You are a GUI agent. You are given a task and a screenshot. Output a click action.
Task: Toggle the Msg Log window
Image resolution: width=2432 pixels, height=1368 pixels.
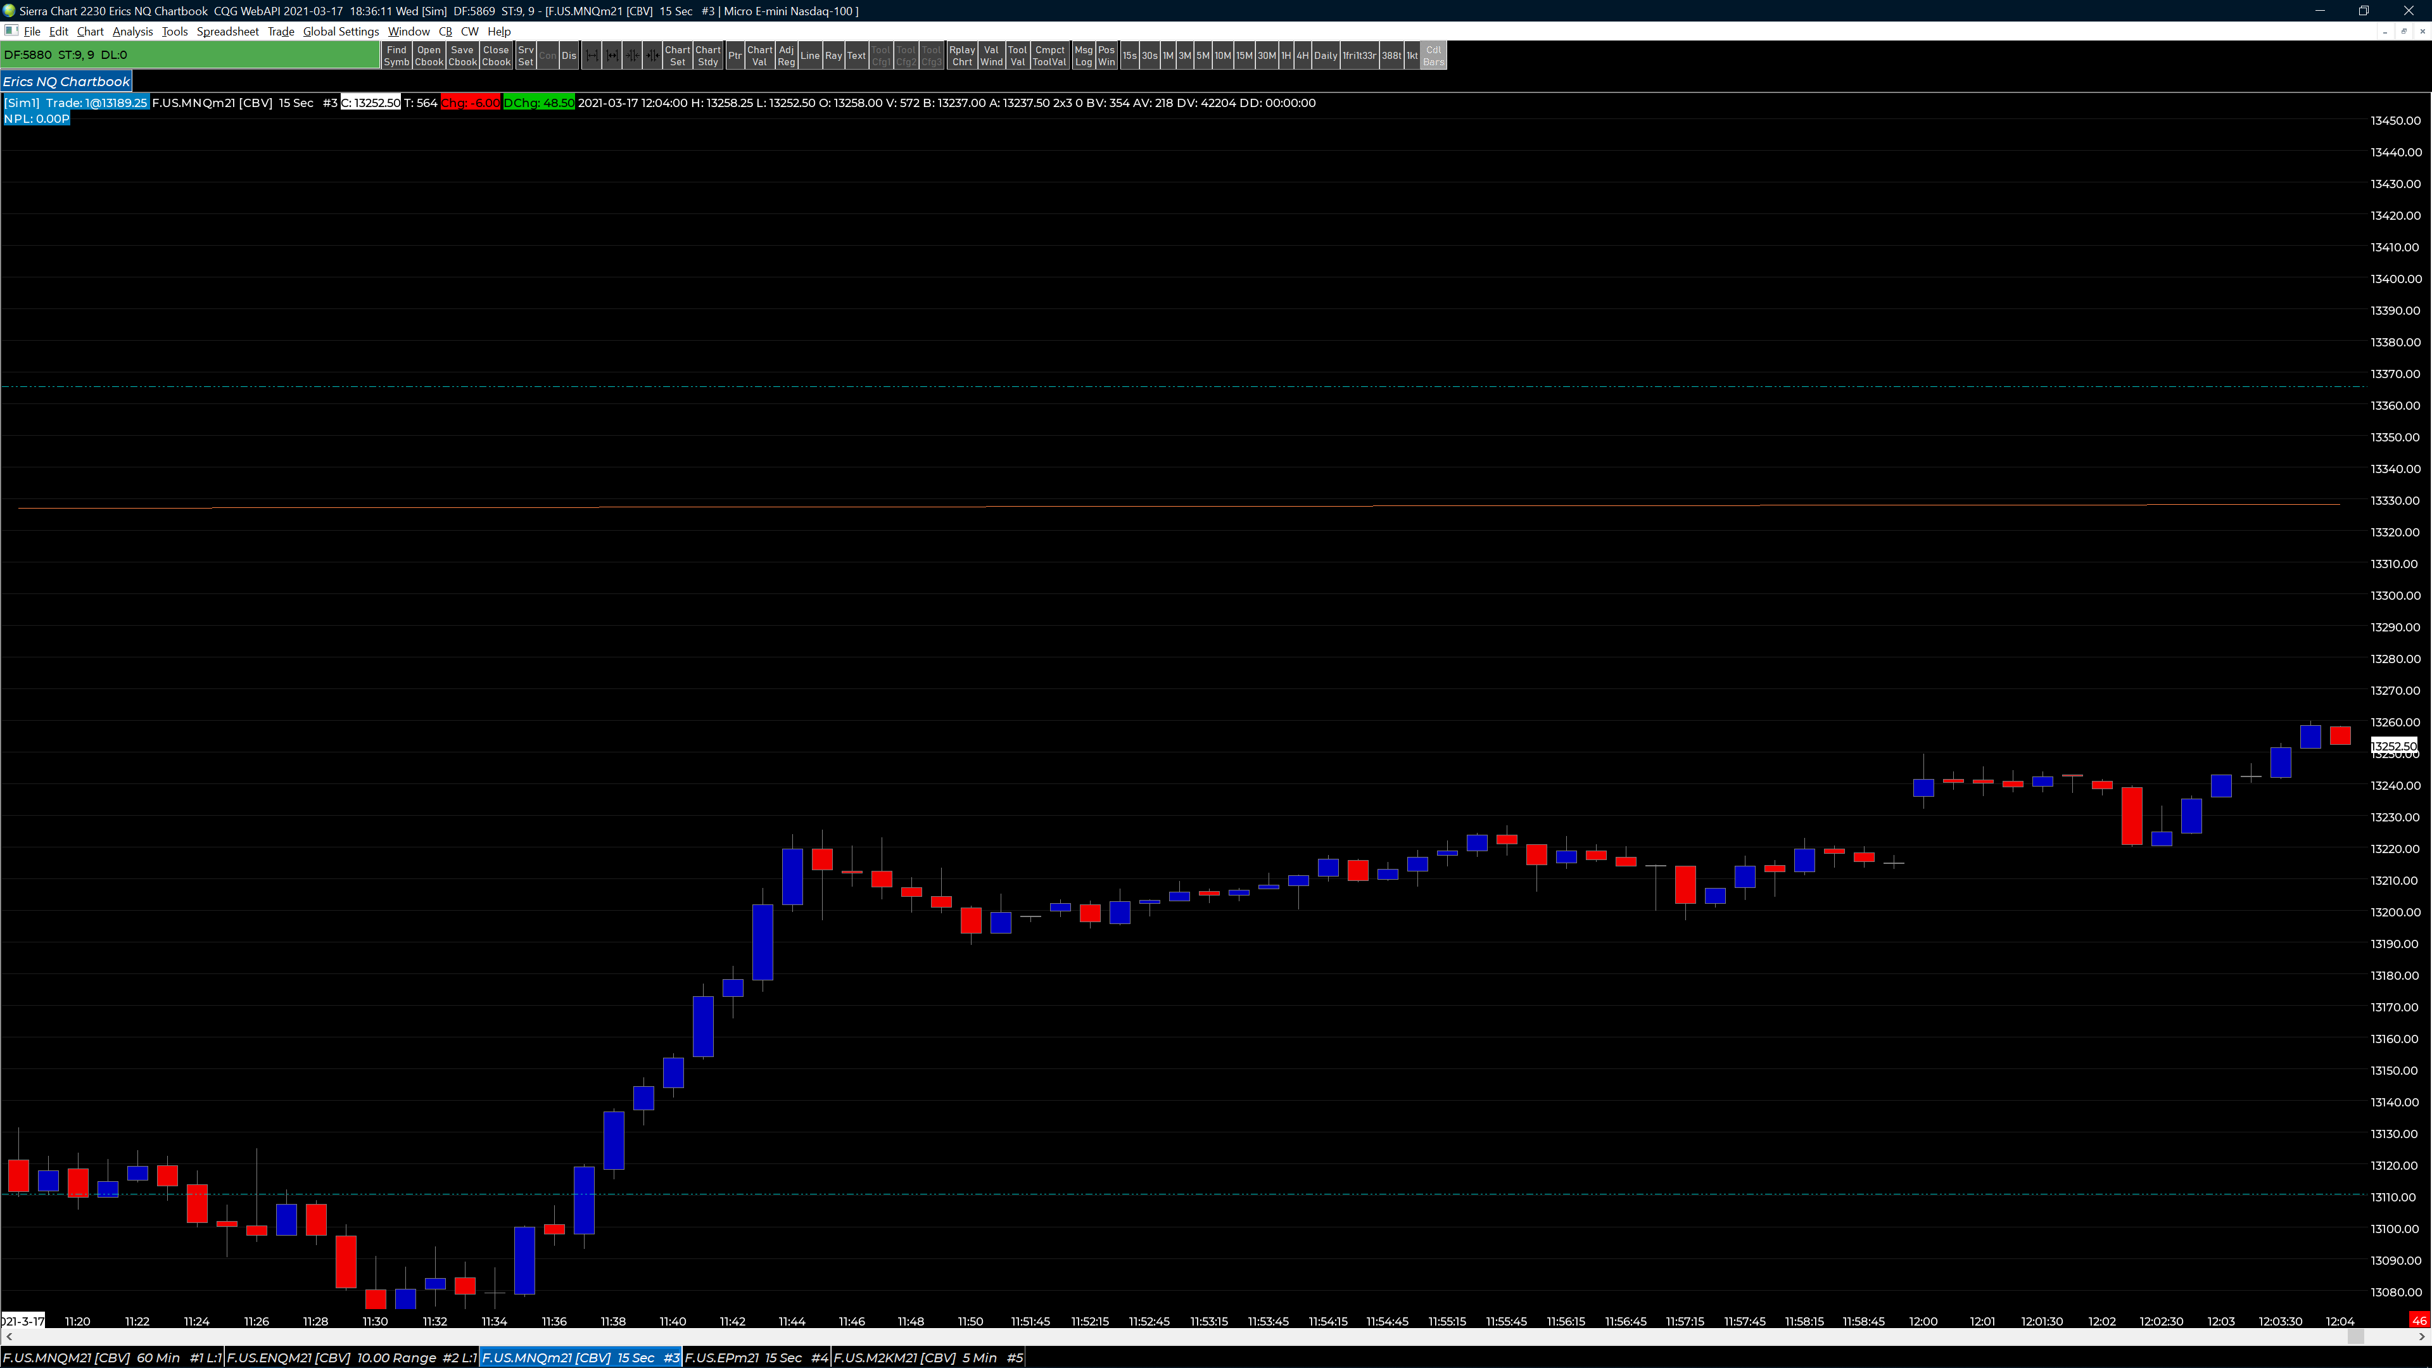click(x=1083, y=56)
